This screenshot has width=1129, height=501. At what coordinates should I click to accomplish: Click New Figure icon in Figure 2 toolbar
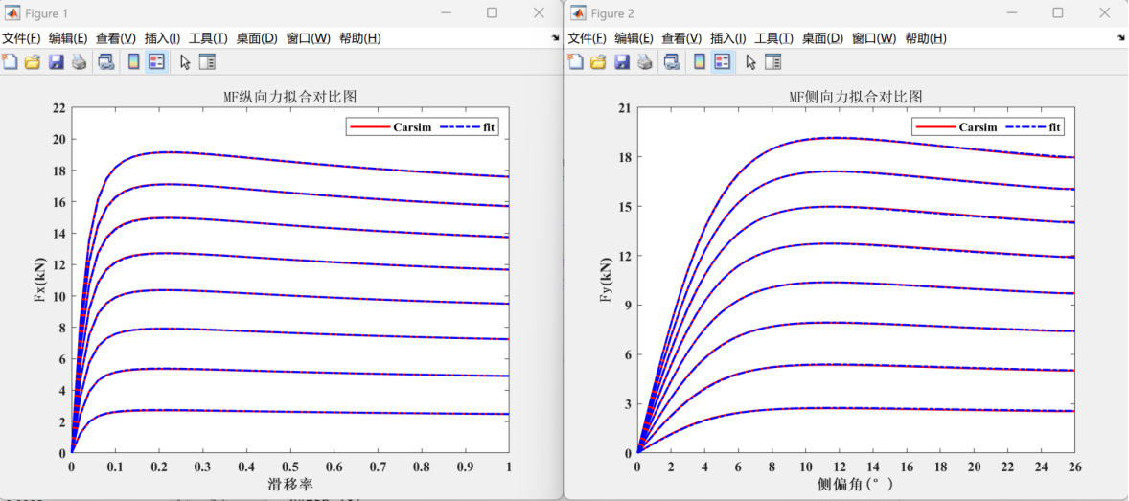pyautogui.click(x=576, y=62)
